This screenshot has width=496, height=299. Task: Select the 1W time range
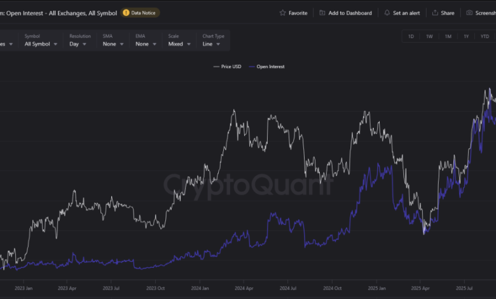(x=429, y=36)
